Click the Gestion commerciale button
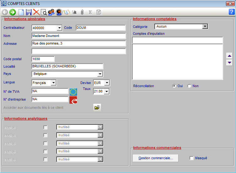 click(156, 158)
